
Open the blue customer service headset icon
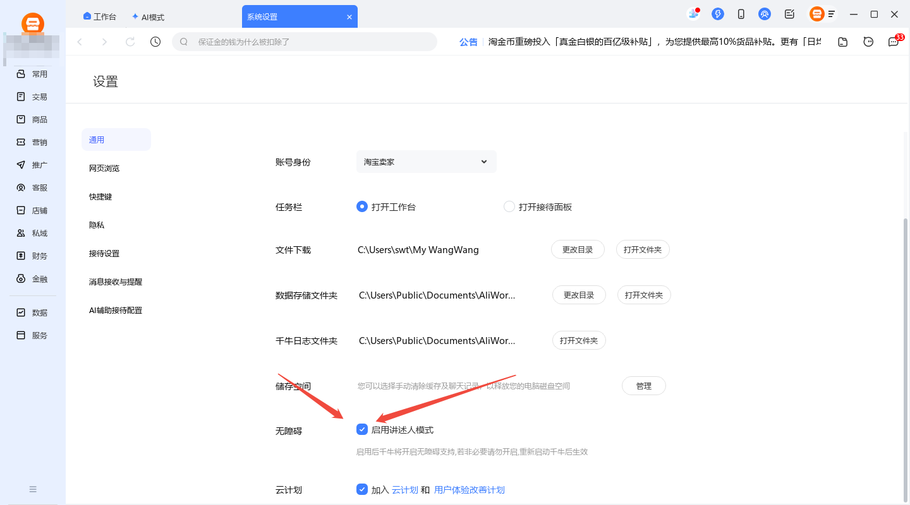pos(765,14)
